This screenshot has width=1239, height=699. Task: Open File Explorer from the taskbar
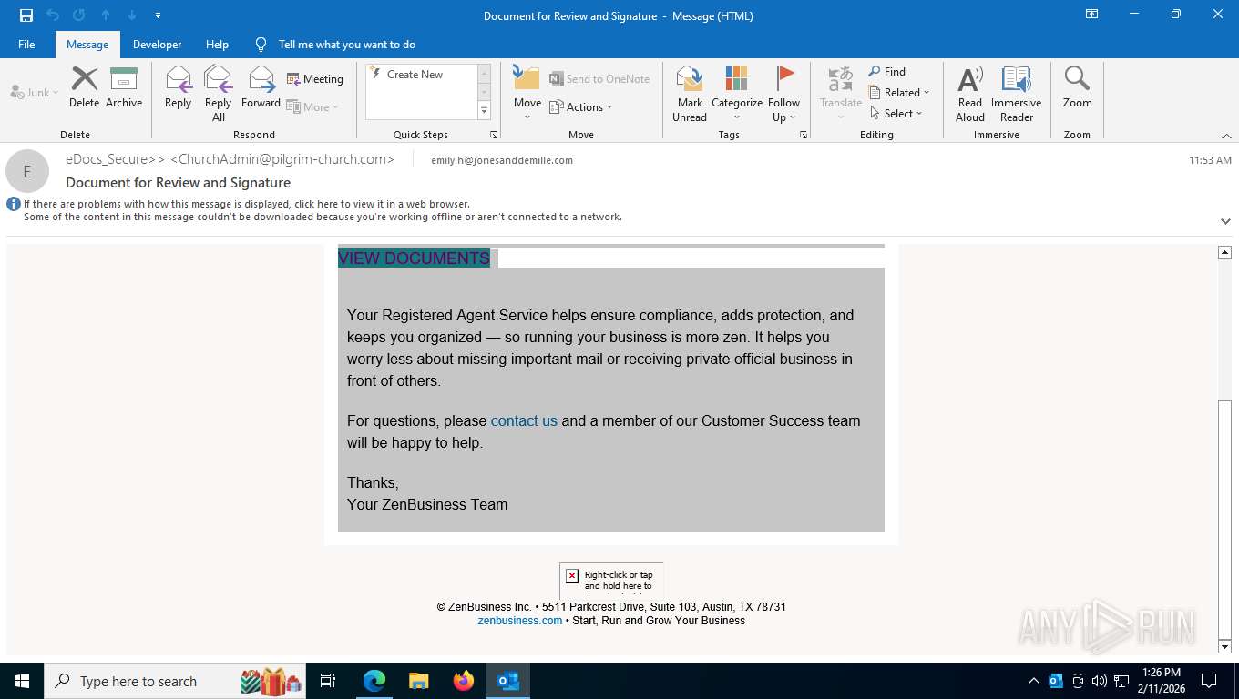(x=419, y=681)
